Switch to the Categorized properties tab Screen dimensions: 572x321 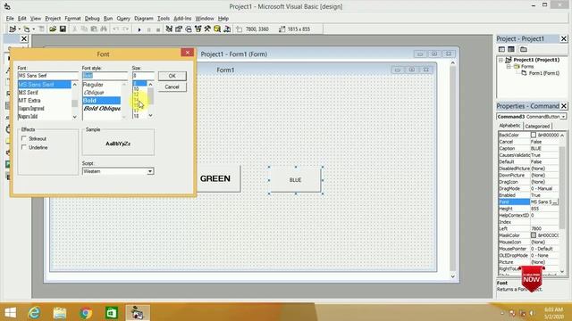[x=537, y=127]
